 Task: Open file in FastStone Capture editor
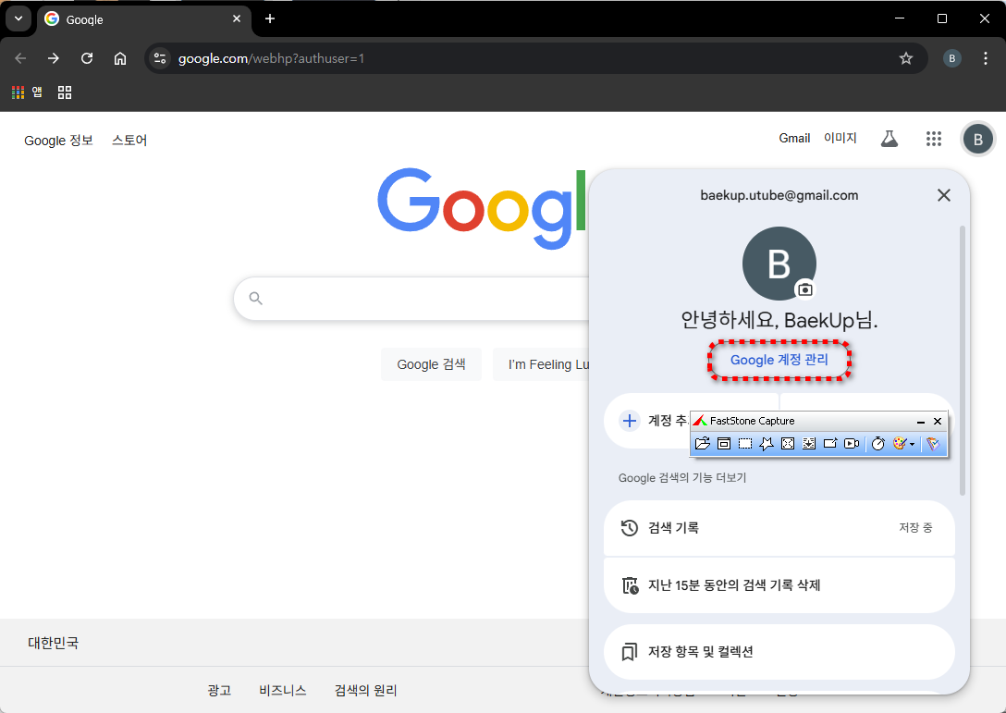703,444
